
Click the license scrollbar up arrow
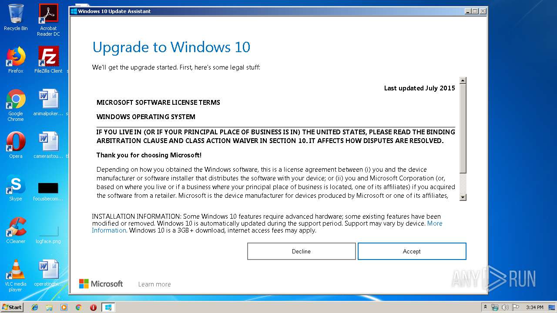tap(463, 80)
